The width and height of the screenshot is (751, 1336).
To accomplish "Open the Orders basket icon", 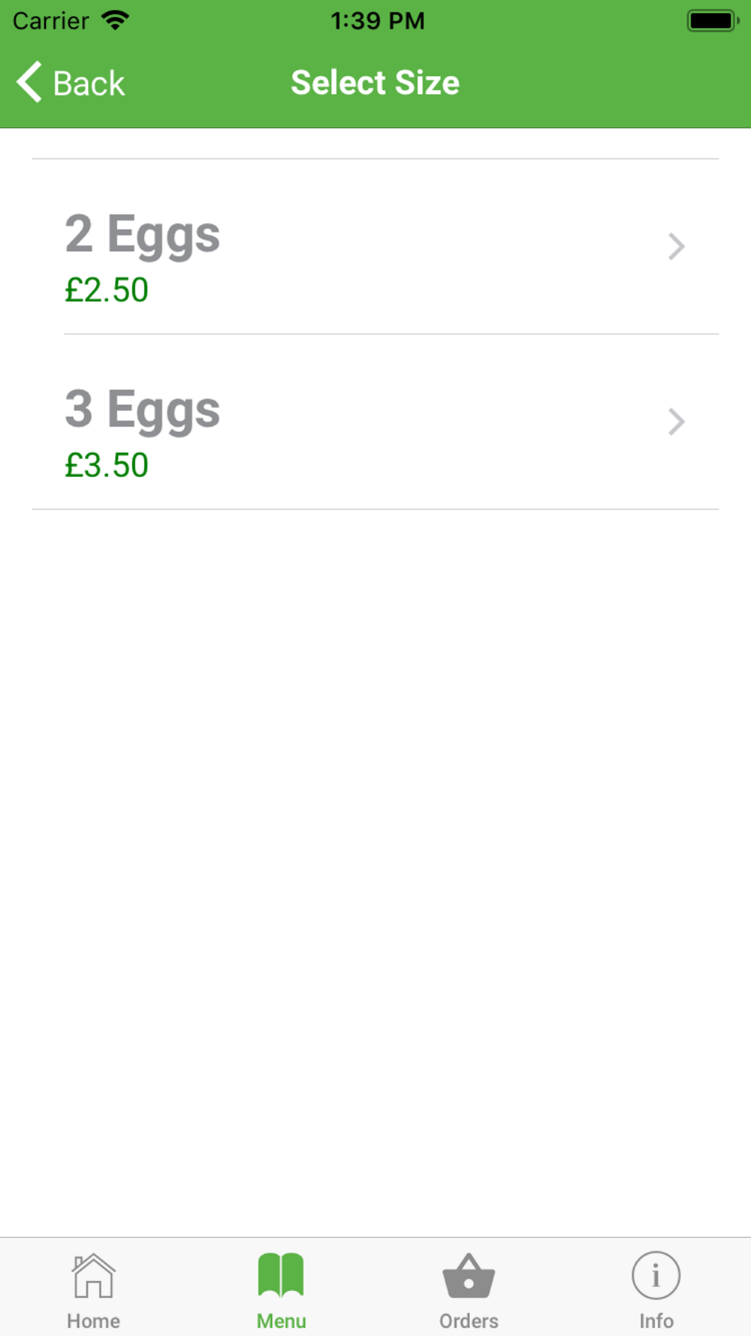I will point(469,1275).
